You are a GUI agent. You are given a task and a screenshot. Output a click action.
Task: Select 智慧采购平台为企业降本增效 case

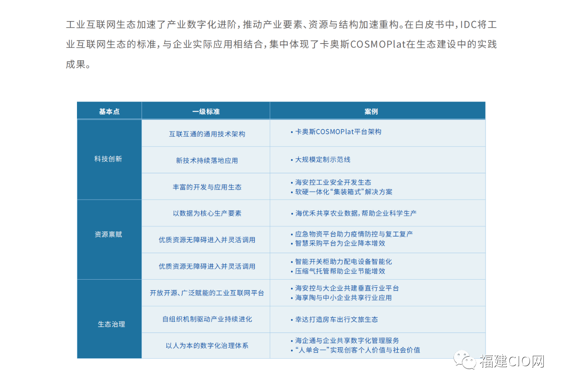tap(338, 243)
